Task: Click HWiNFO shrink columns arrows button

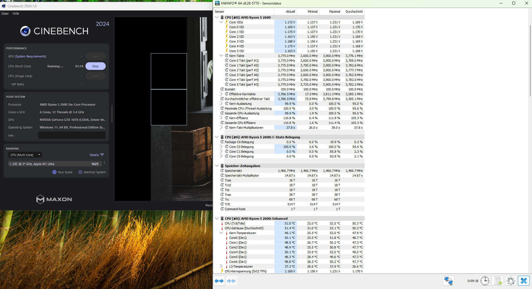Action: pyautogui.click(x=231, y=281)
